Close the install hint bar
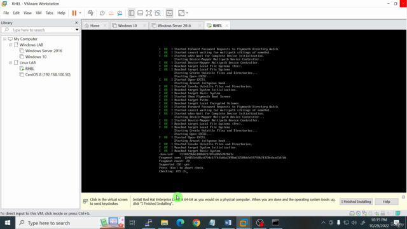Viewport: 407px width, 229px height. click(403, 197)
